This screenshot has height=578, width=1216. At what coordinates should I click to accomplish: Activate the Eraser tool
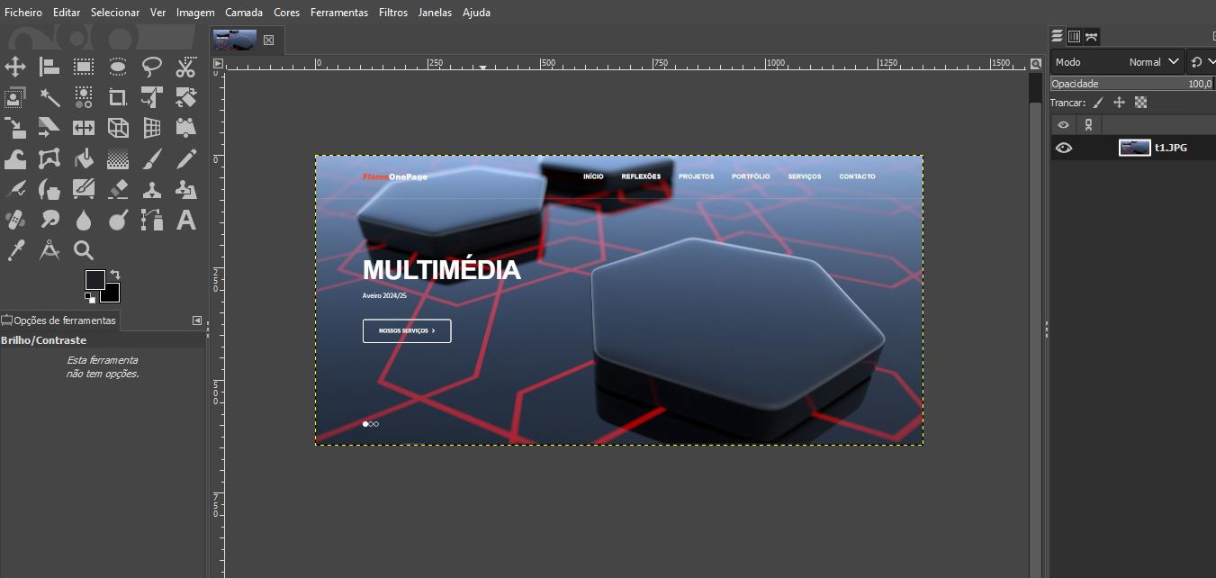(x=118, y=190)
